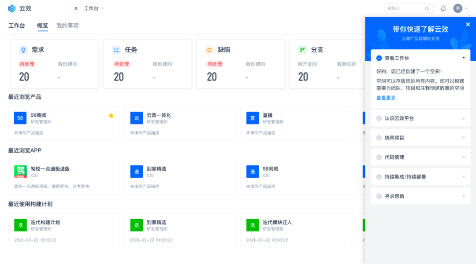The height and width of the screenshot is (264, 476).
Task: Click the 20 count under 任务 待处理
Action: click(119, 77)
